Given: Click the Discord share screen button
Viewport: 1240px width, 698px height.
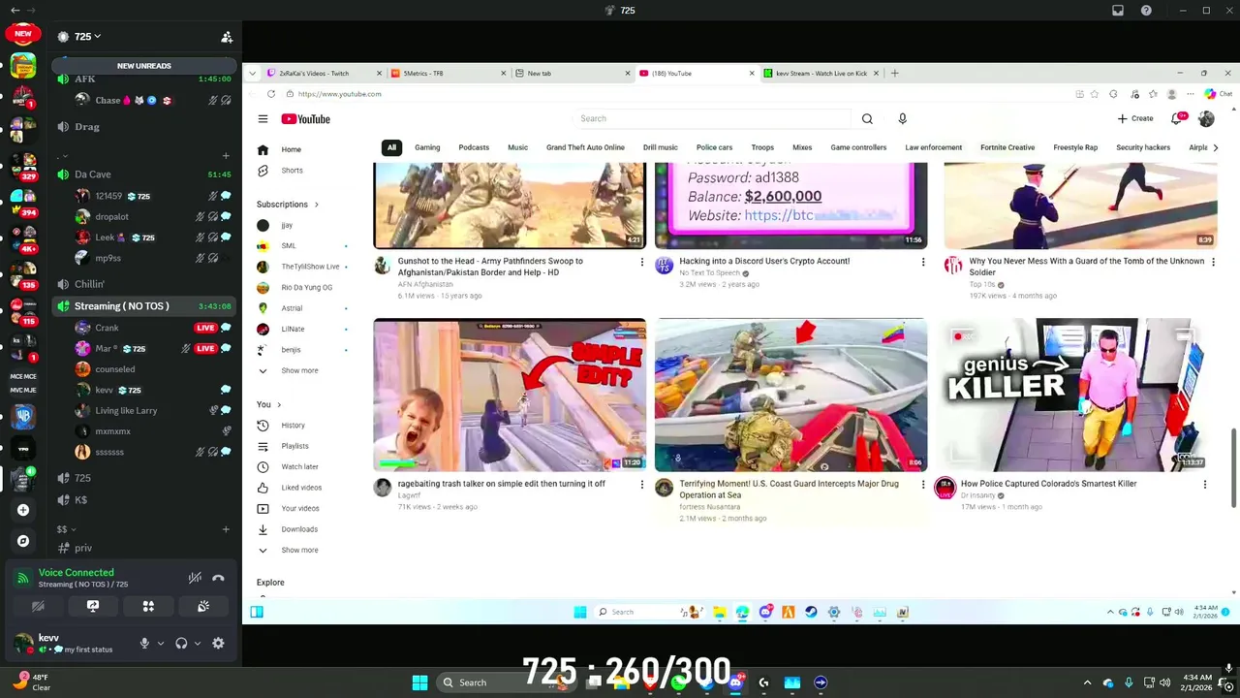Looking at the screenshot, I should click(93, 606).
